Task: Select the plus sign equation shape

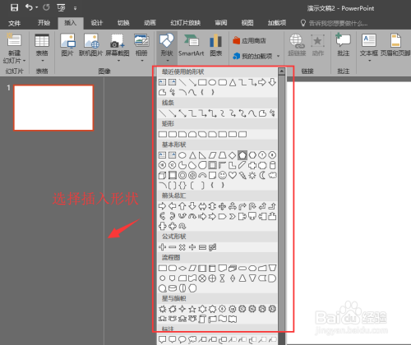Action: [x=162, y=247]
